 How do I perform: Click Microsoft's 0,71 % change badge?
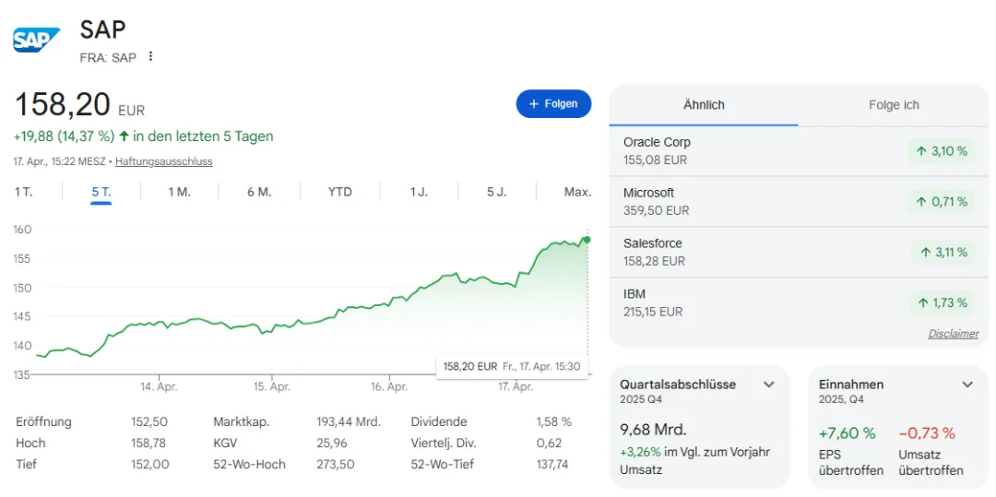(941, 202)
